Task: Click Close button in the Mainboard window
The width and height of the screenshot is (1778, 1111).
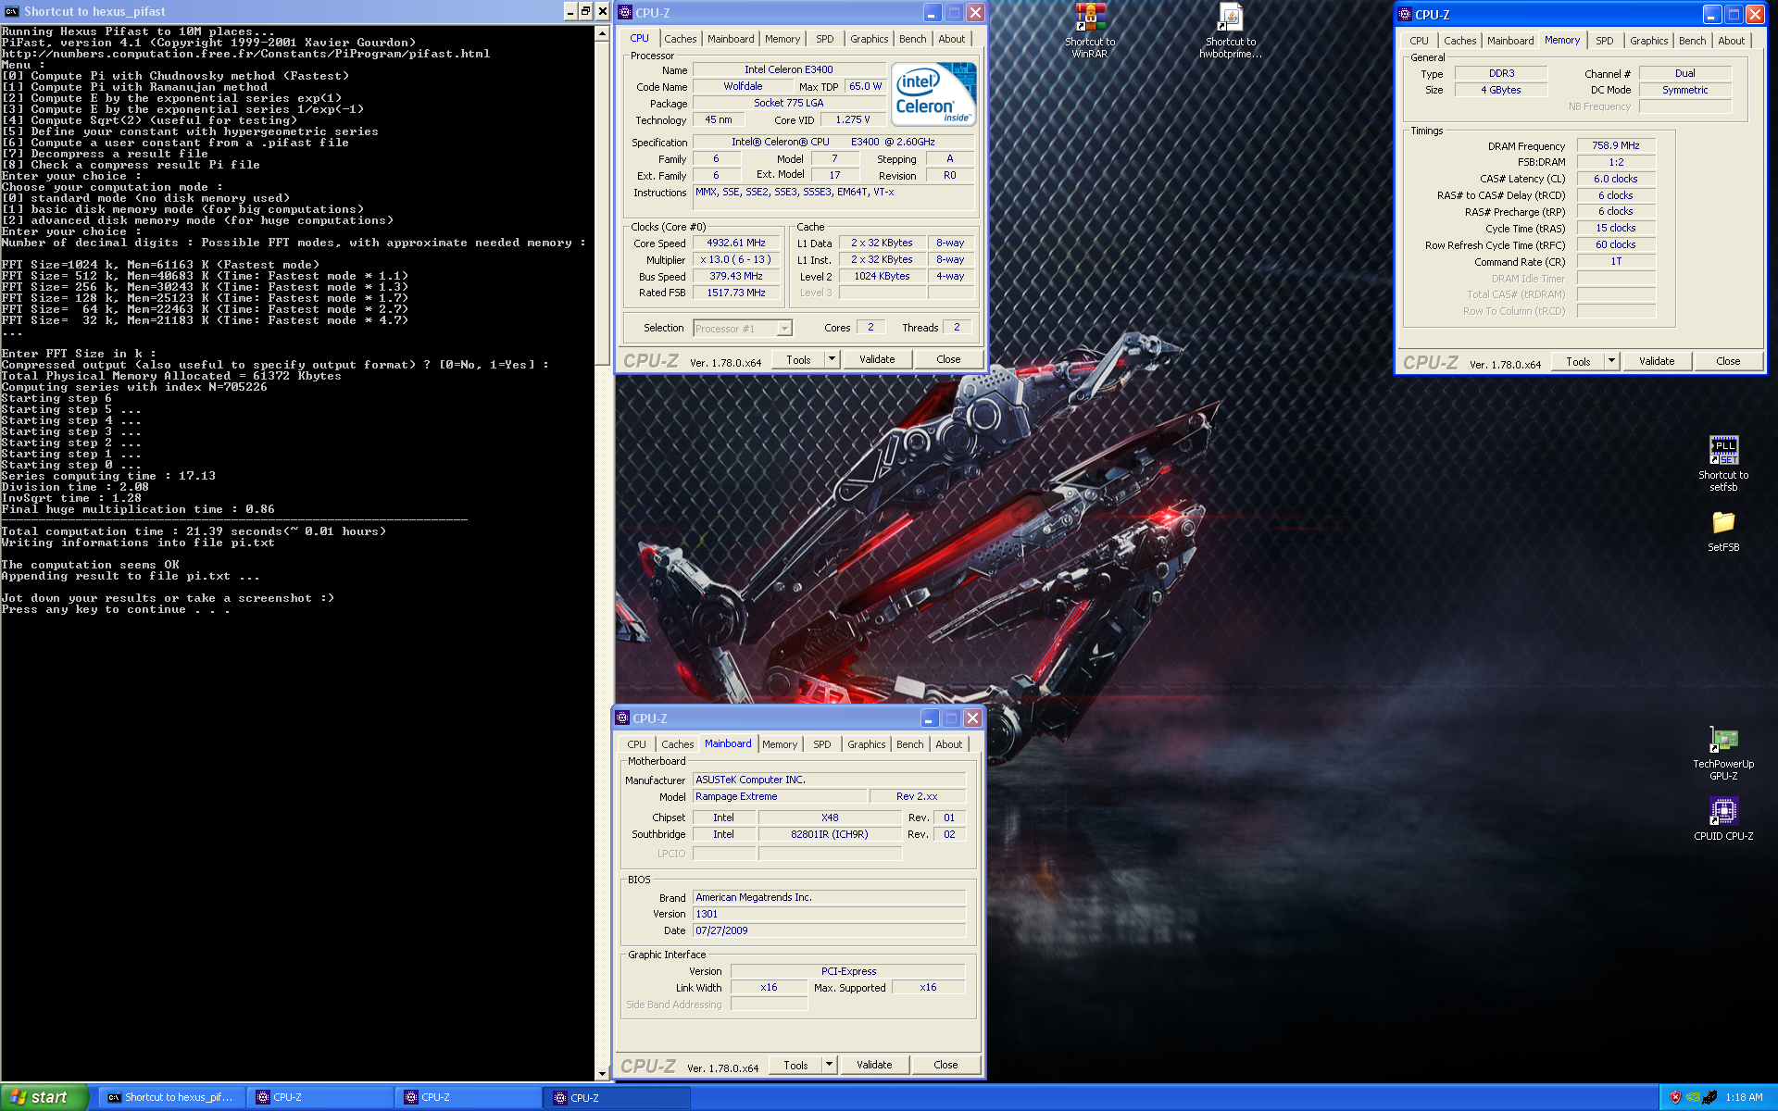Action: (945, 1065)
